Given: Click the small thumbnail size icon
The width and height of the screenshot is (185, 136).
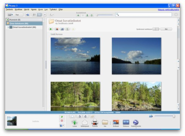Looking at the screenshot, I should click(151, 116).
